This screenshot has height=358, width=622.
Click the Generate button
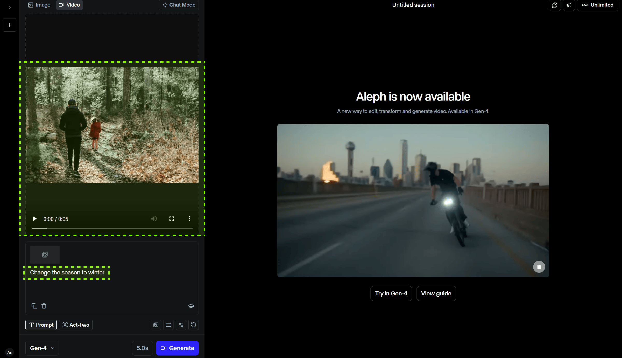click(177, 348)
